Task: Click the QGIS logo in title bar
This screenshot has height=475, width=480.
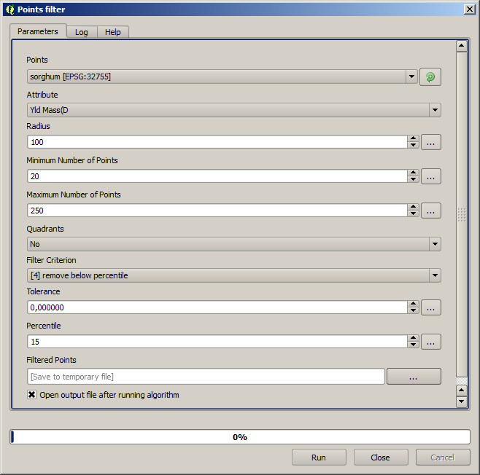Action: pos(9,9)
